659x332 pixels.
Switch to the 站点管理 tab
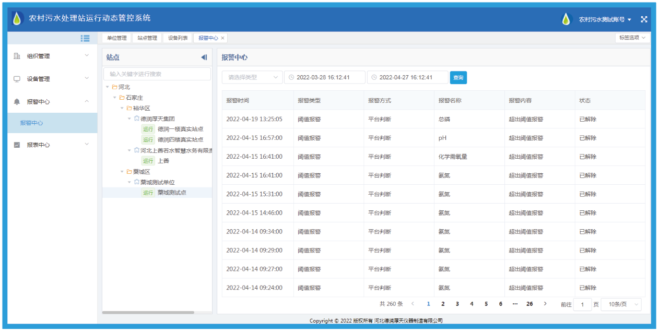click(x=147, y=38)
